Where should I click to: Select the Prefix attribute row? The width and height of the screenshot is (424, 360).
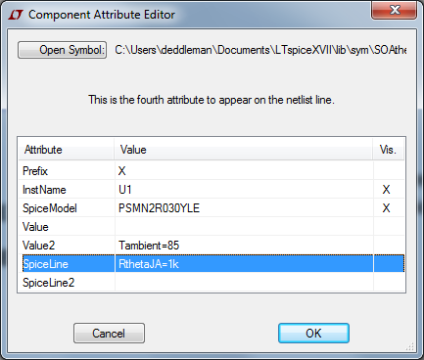click(212, 171)
